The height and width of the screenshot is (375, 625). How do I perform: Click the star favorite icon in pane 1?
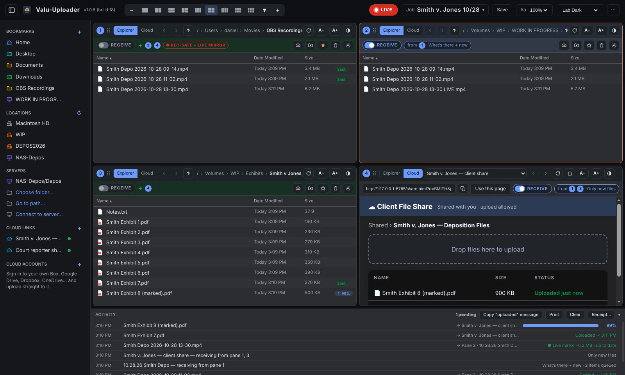click(x=323, y=45)
